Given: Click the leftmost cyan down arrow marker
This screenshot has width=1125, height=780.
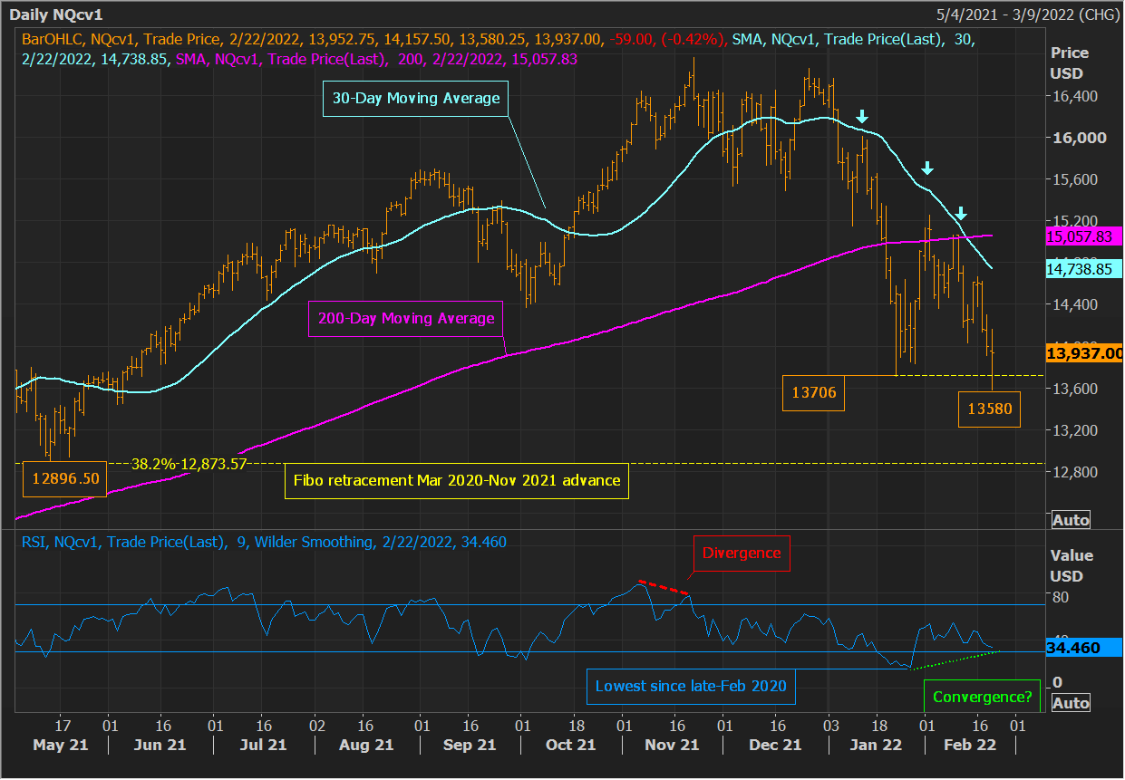Looking at the screenshot, I should coord(862,116).
